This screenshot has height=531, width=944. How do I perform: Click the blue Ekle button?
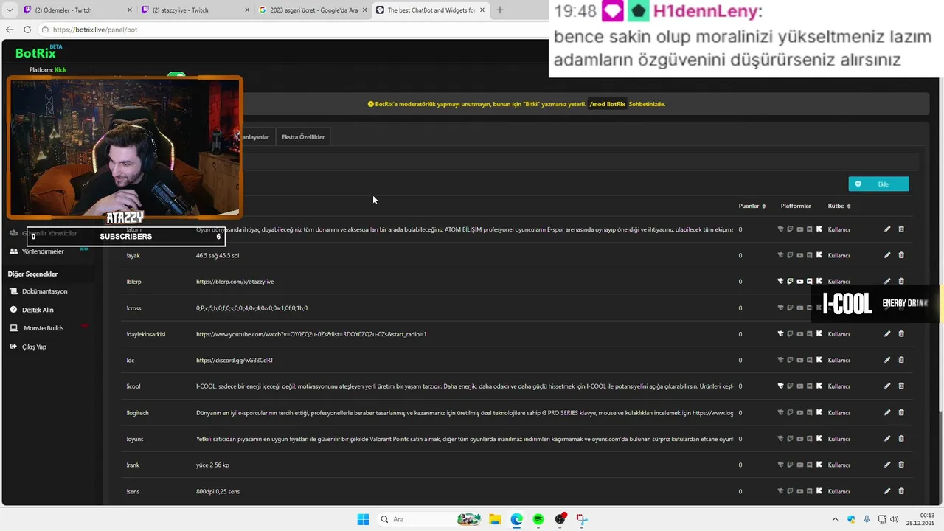(878, 184)
